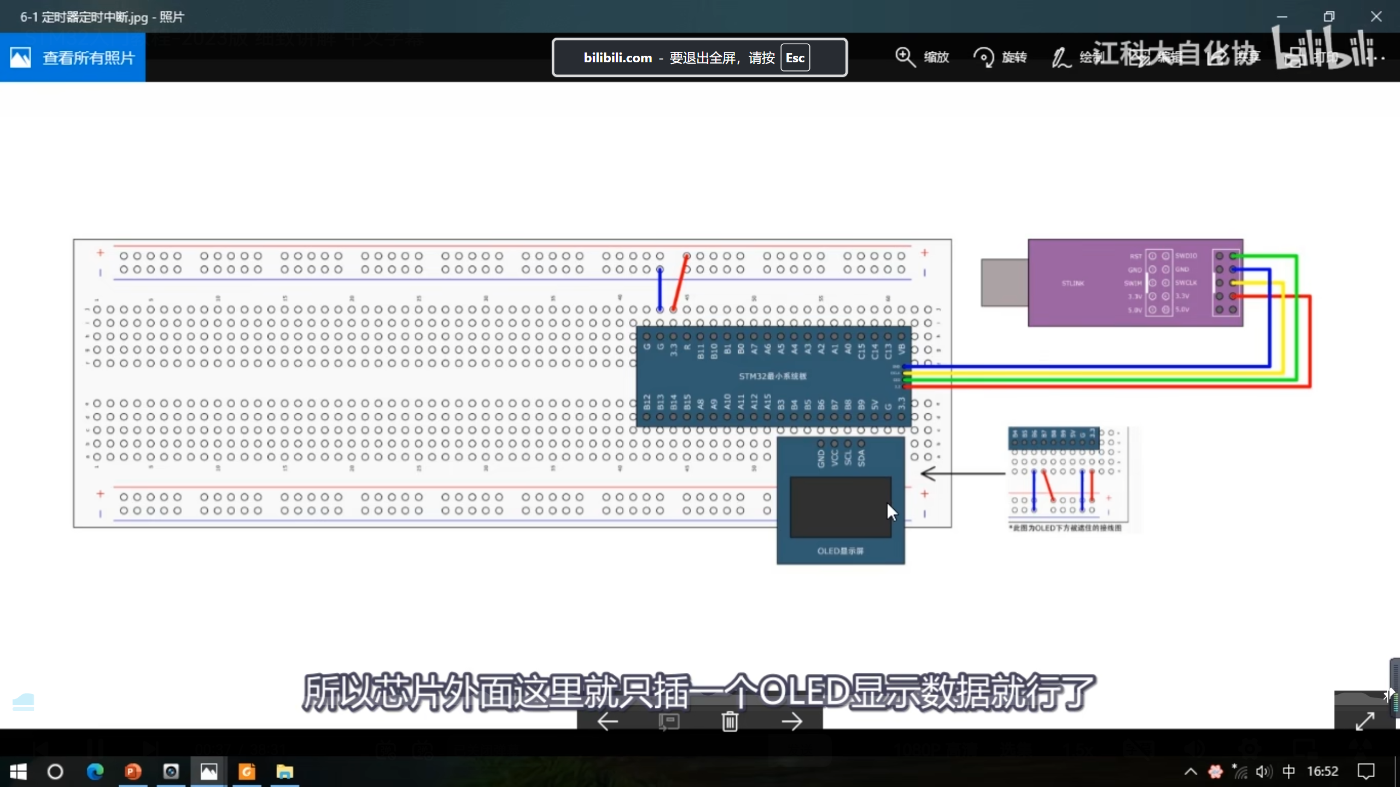Start slideshow with the bottom bar icon
The width and height of the screenshot is (1400, 787).
point(668,722)
